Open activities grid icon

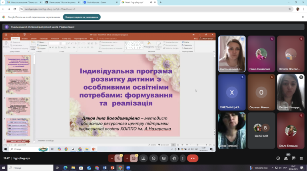[301, 158]
